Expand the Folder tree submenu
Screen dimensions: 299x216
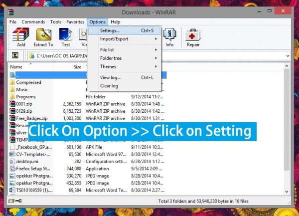125,58
